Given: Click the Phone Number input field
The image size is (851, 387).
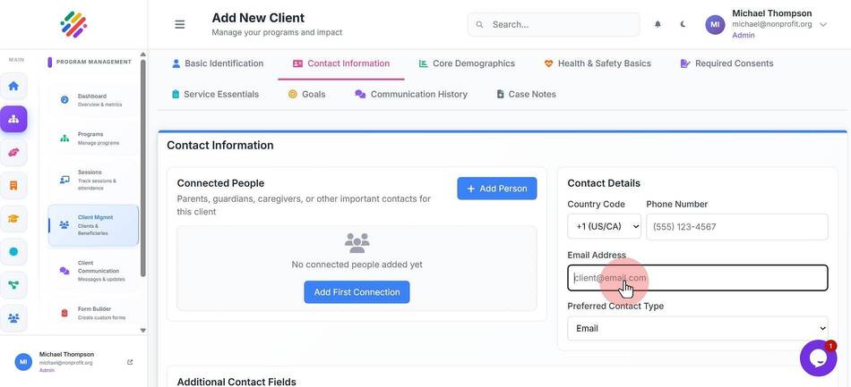Looking at the screenshot, I should pos(737,227).
